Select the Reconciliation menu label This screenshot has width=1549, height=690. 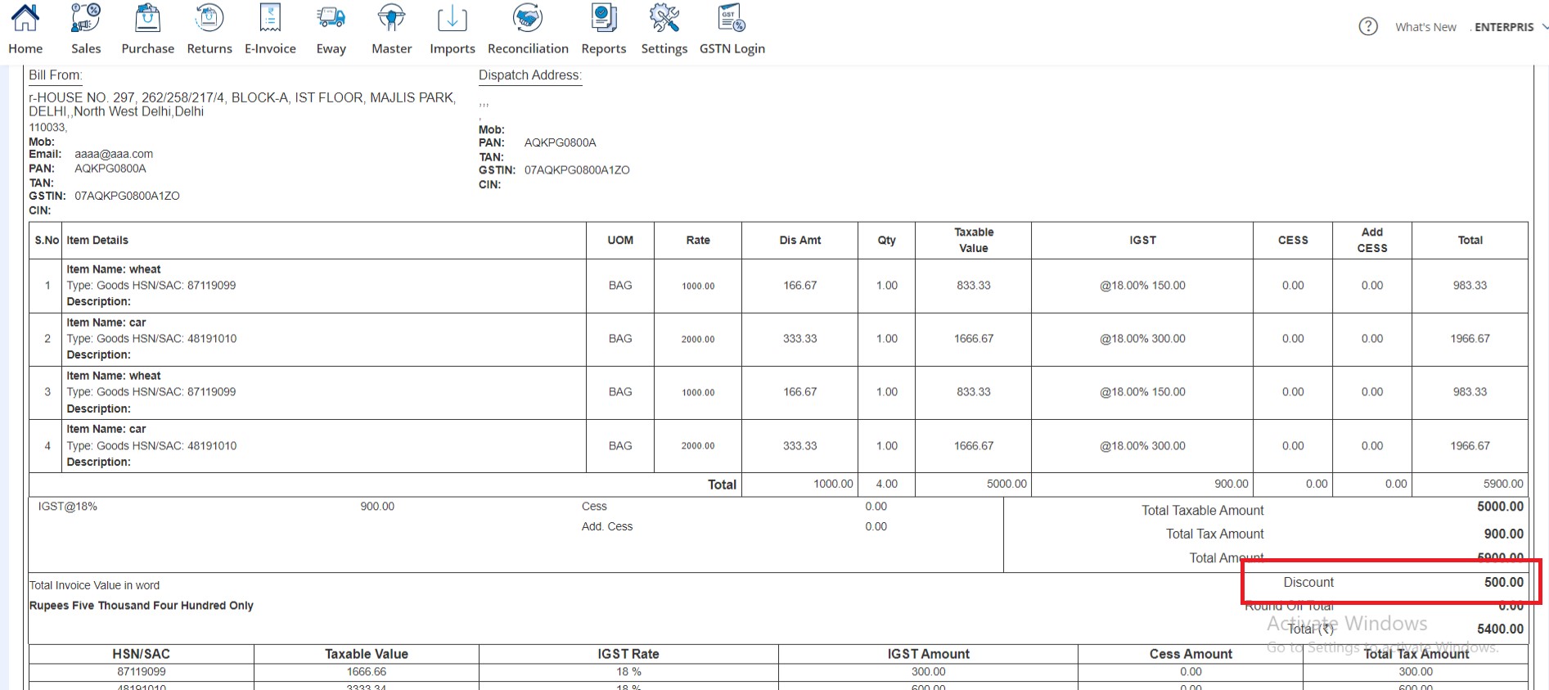[528, 48]
